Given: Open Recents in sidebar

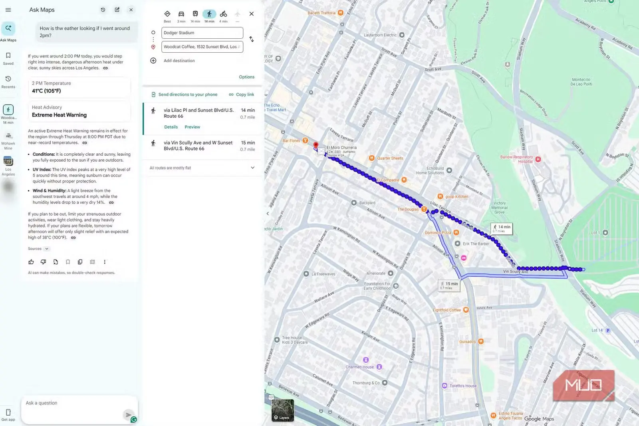Looking at the screenshot, I should tap(8, 82).
